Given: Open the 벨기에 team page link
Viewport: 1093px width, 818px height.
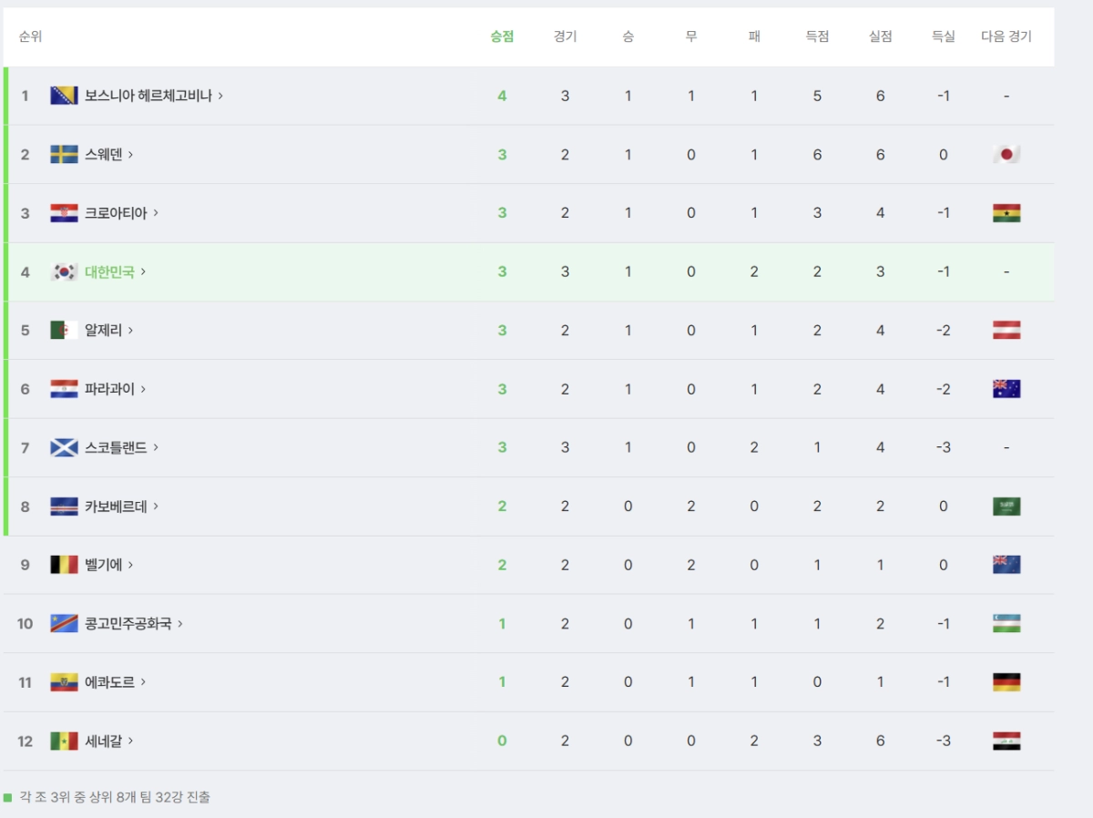Looking at the screenshot, I should [103, 565].
